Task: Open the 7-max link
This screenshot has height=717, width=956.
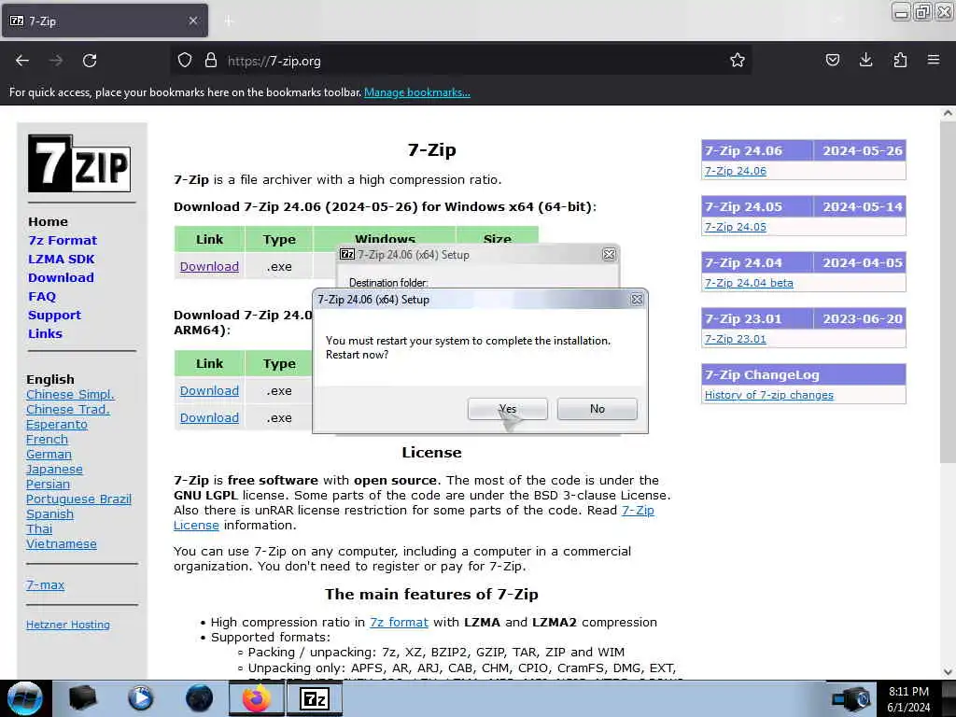Action: coord(45,585)
